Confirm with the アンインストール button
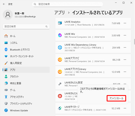Screen dimensions: 135x116 pyautogui.click(x=116, y=98)
